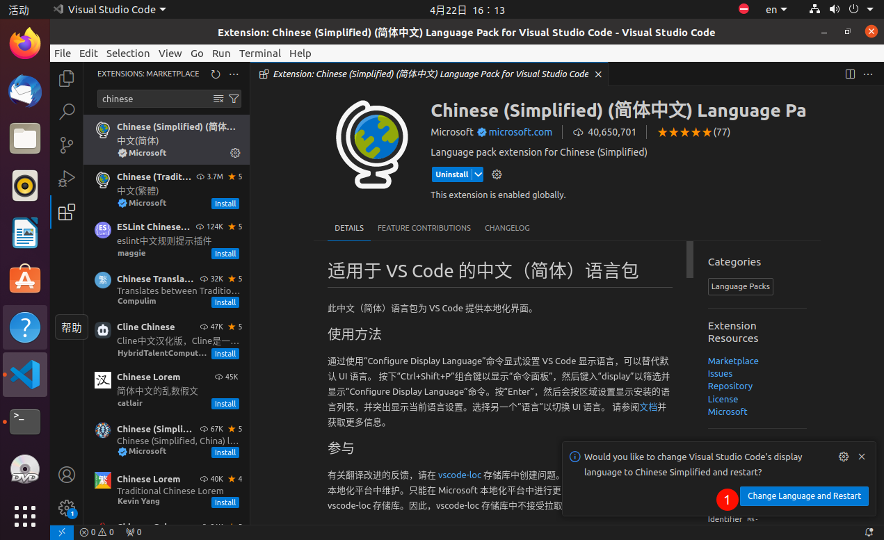Select the Details tab
The width and height of the screenshot is (884, 540).
349,228
